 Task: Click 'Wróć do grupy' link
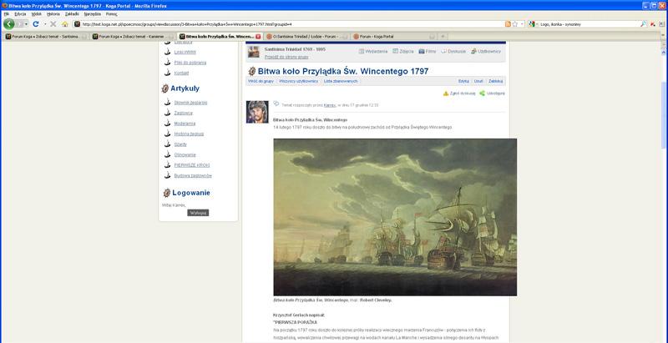pos(261,81)
